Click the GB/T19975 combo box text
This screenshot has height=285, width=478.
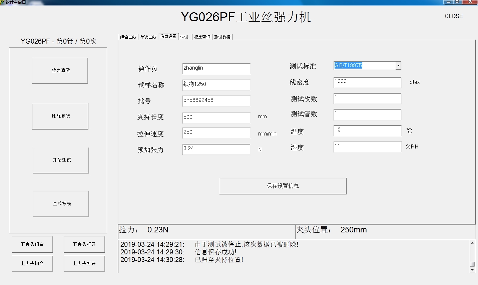click(348, 66)
